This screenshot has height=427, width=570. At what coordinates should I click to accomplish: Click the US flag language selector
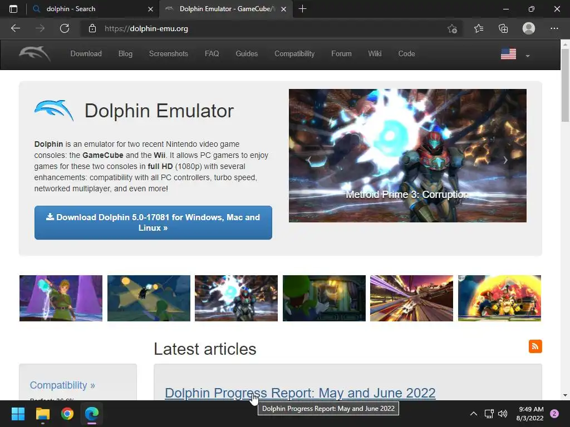click(508, 54)
